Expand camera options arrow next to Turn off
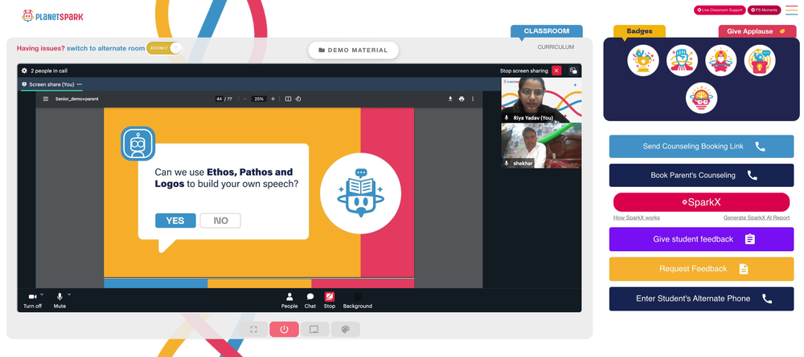 [x=42, y=294]
